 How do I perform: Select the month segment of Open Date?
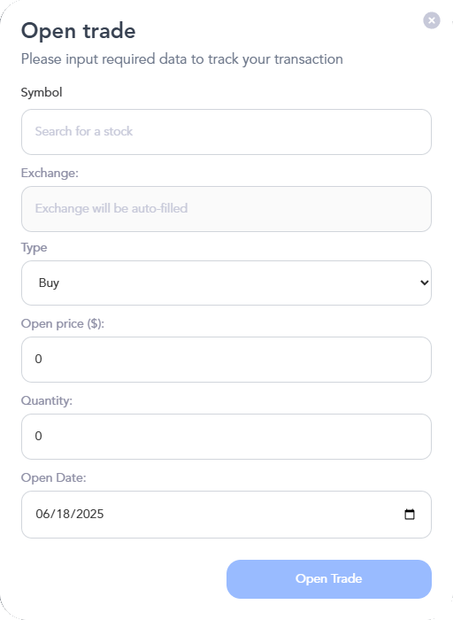click(41, 514)
